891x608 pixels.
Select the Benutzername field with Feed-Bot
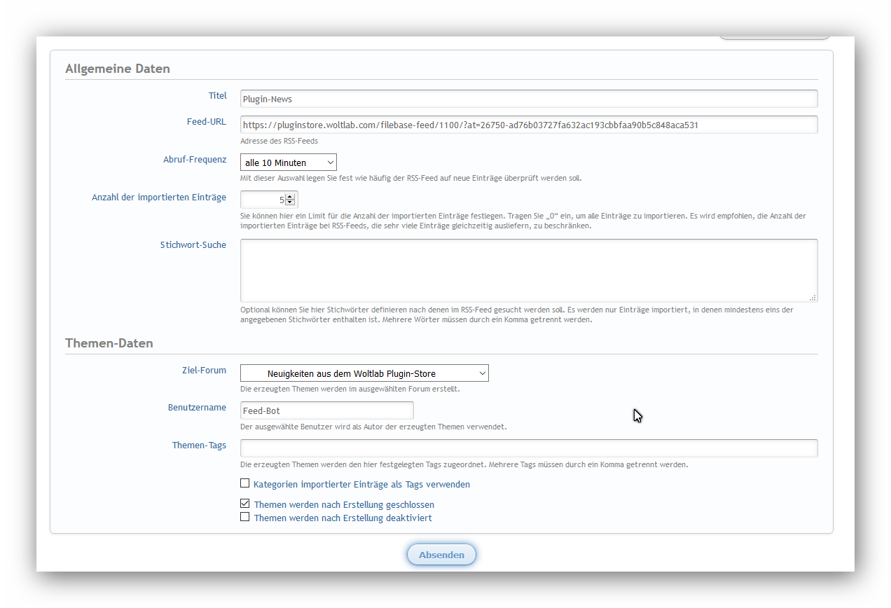point(326,410)
